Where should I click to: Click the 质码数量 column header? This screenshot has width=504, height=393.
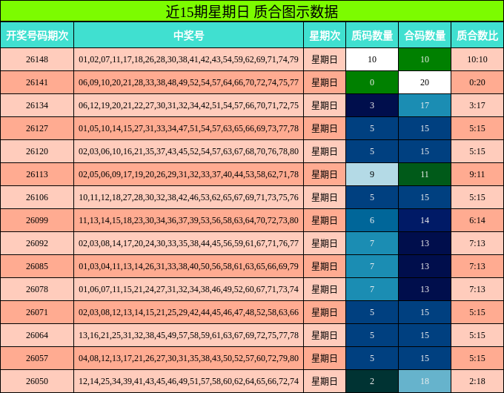[x=372, y=35]
